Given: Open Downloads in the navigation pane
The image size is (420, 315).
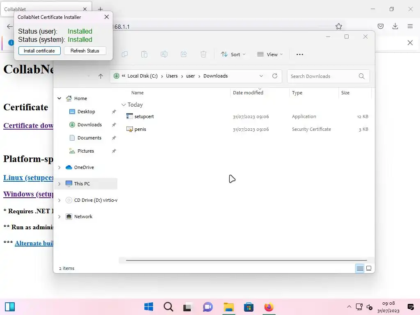Looking at the screenshot, I should click(89, 125).
